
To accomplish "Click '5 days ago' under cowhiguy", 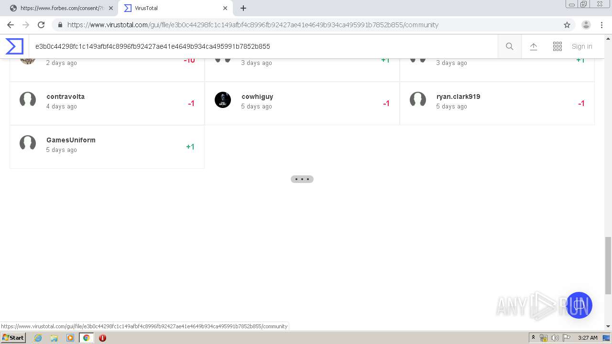I will click(x=257, y=107).
